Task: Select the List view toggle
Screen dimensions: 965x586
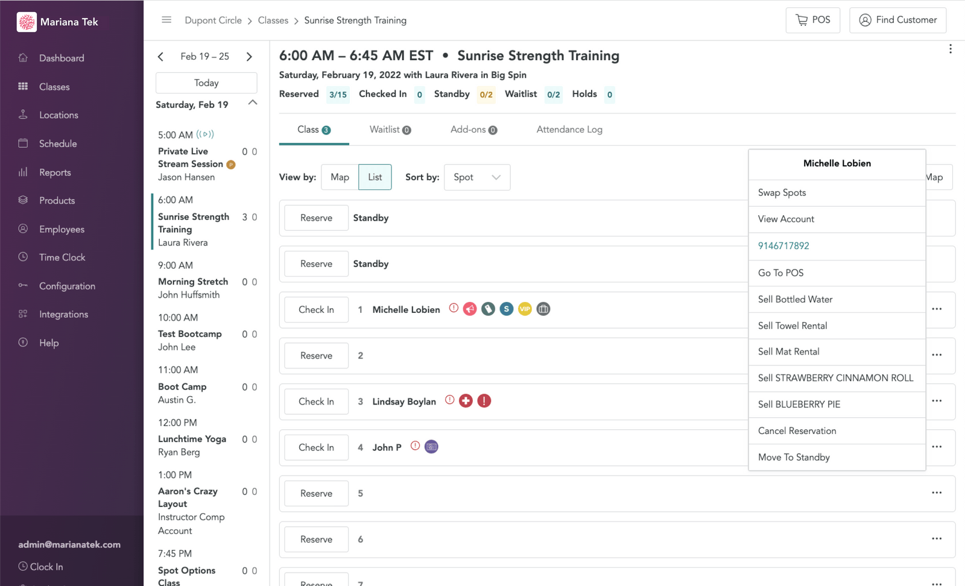Action: 375,177
